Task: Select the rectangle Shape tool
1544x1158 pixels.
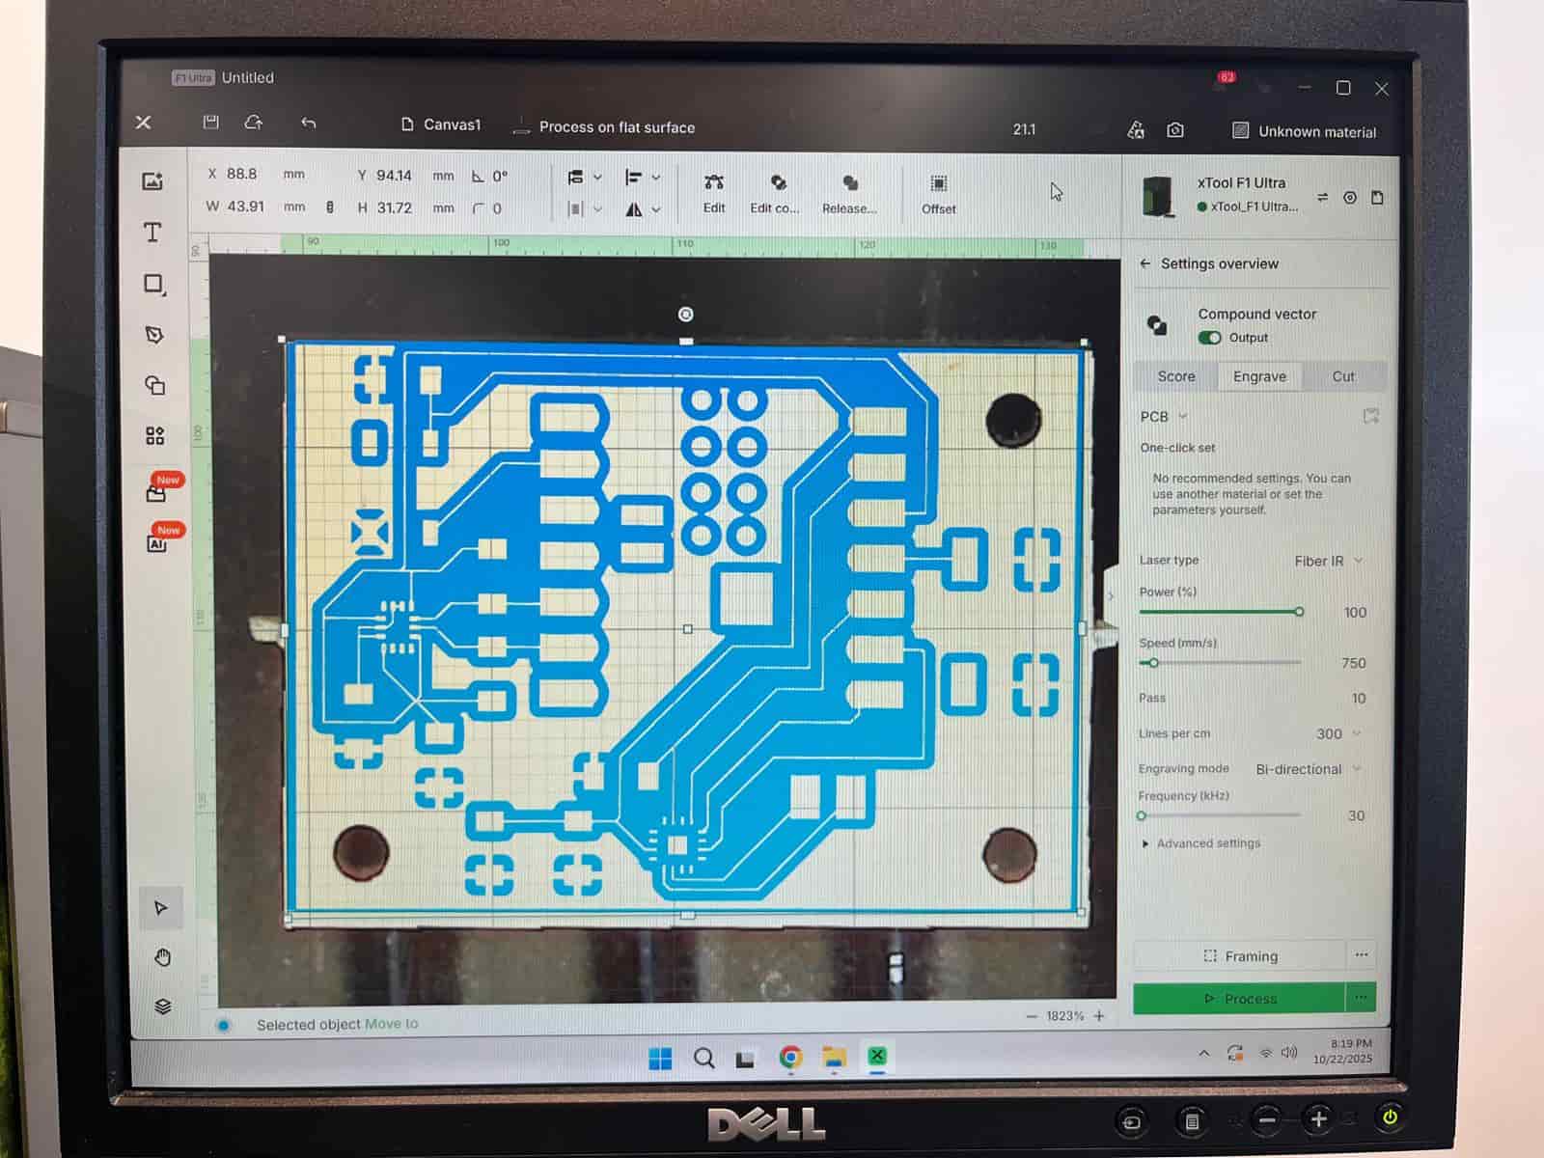Action: 153,284
